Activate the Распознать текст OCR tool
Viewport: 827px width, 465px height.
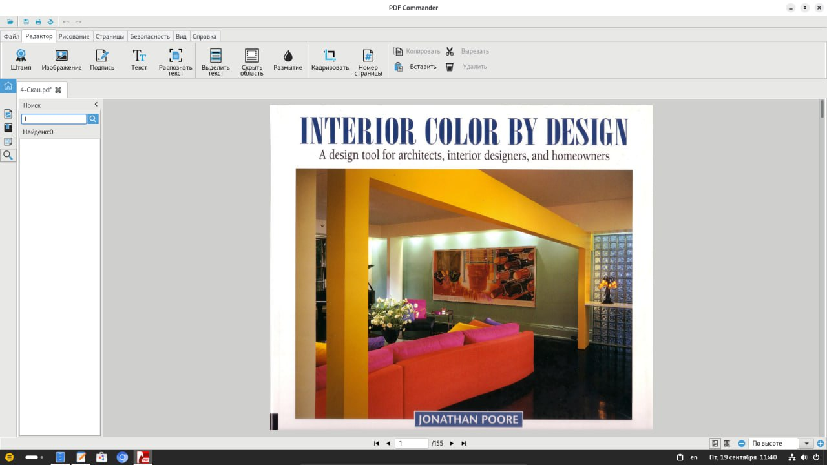(x=175, y=61)
